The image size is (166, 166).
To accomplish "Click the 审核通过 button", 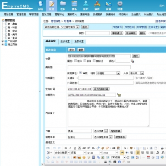I will coord(117,33).
